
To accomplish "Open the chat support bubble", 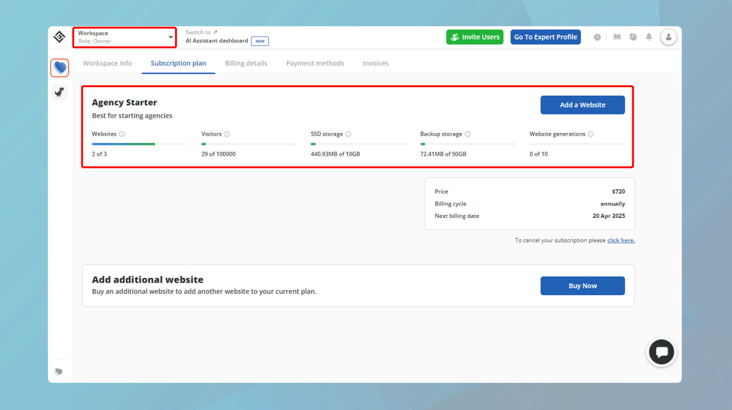I will (661, 352).
